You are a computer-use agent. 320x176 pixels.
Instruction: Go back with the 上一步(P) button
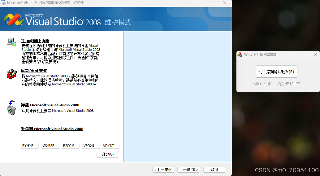tap(163, 170)
